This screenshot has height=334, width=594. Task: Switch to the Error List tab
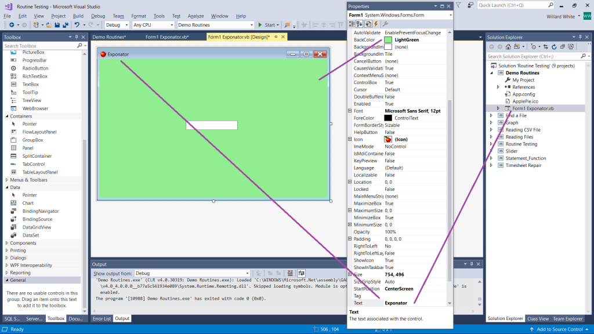[102, 318]
